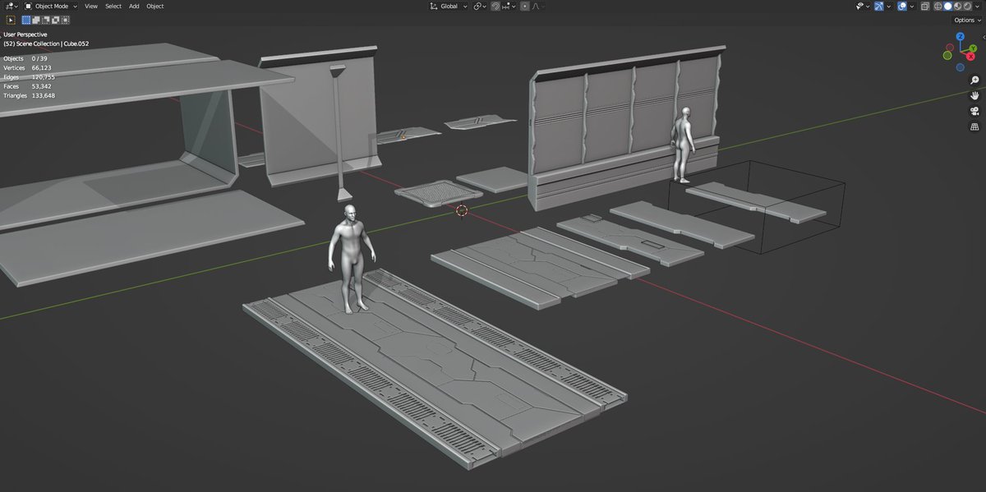Open the Object Mode dropdown

tap(49, 6)
